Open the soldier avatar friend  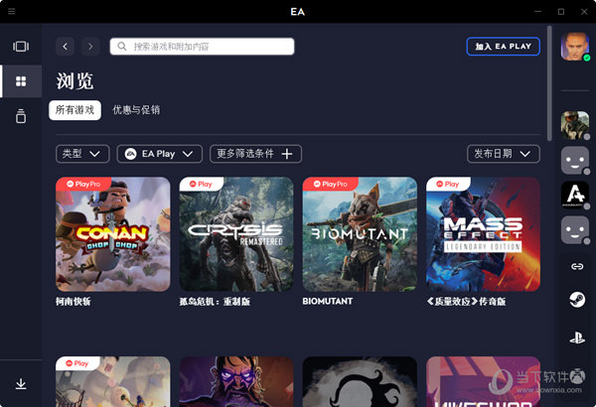575,125
